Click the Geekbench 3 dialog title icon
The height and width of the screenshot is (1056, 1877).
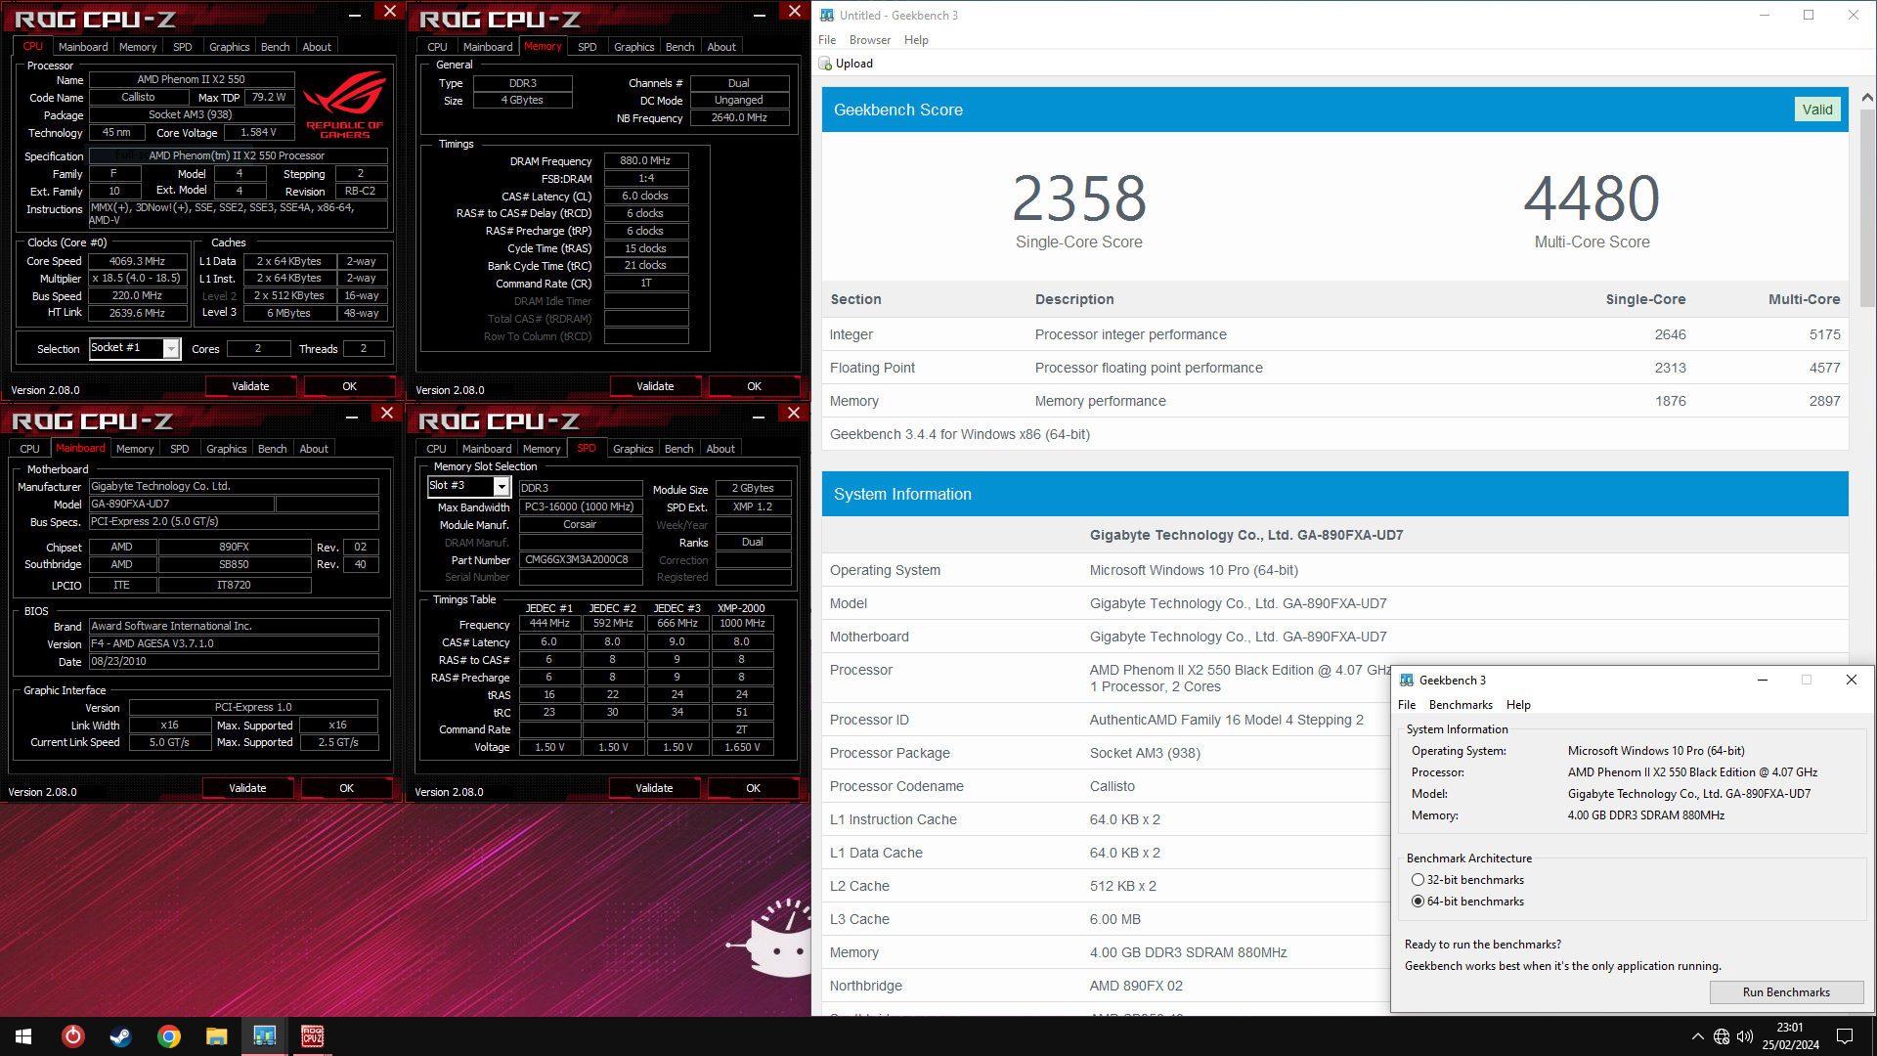(1407, 681)
